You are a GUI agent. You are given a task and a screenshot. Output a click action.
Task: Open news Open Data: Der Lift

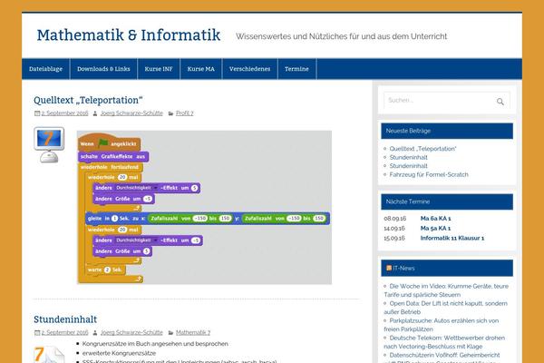coord(445,308)
